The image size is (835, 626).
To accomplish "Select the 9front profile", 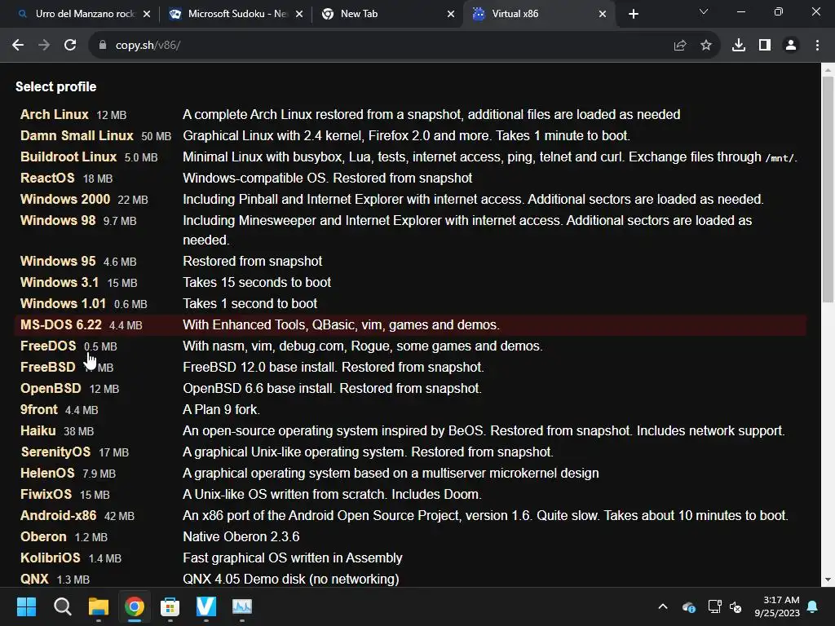I will [x=38, y=410].
